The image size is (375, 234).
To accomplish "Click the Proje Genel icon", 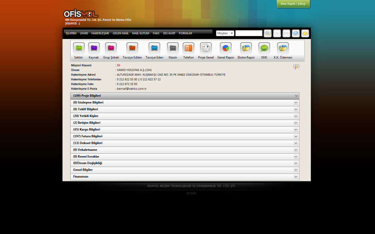I will (206, 48).
